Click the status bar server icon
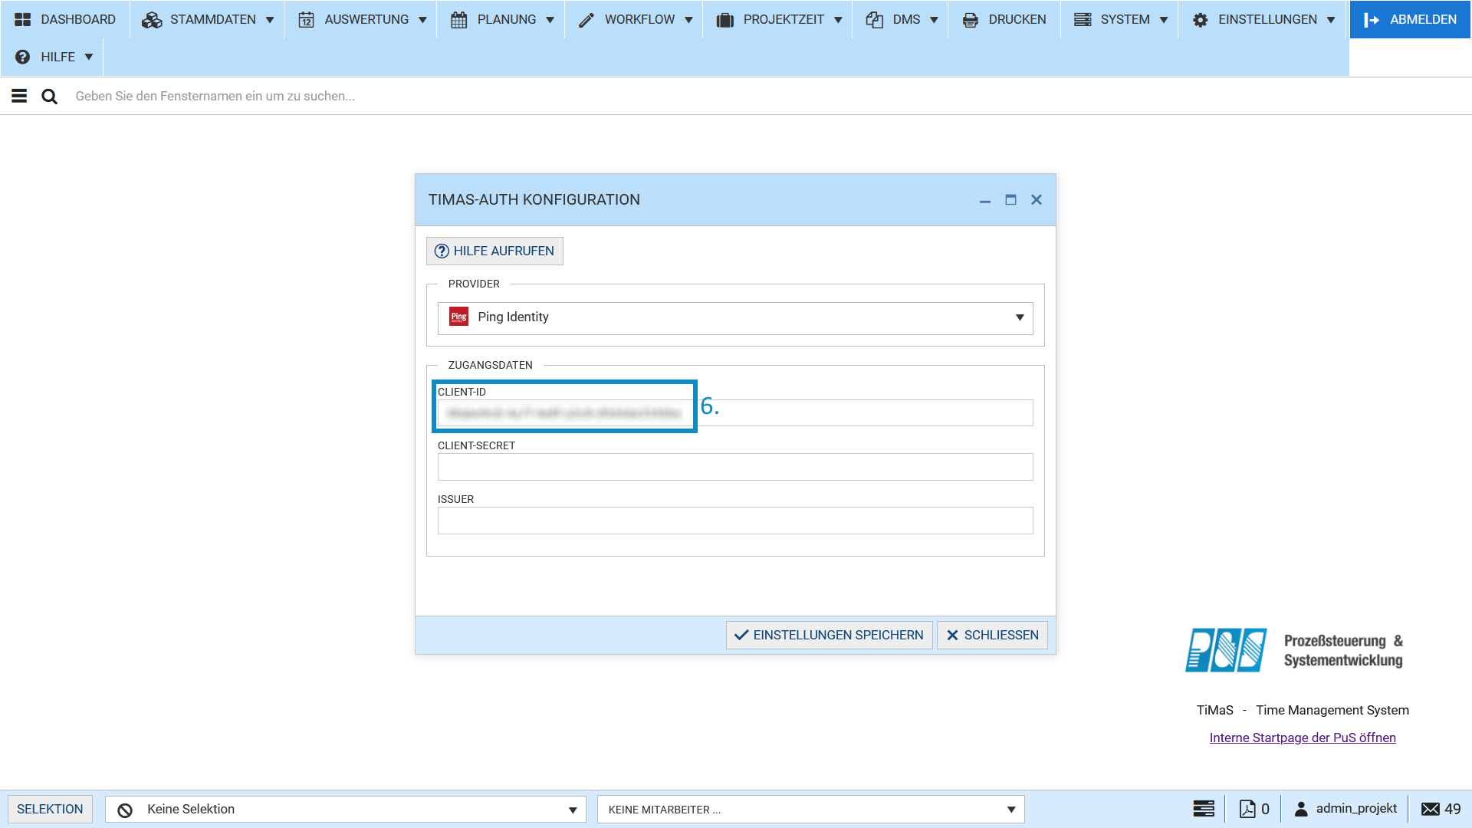 [x=1204, y=809]
